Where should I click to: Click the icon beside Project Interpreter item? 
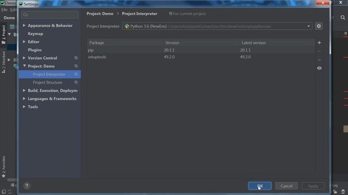tap(76, 74)
